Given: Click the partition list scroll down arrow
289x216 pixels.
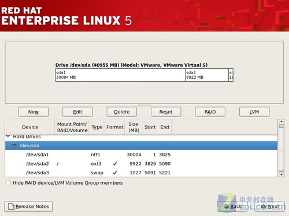Looking at the screenshot, I should point(281,174).
